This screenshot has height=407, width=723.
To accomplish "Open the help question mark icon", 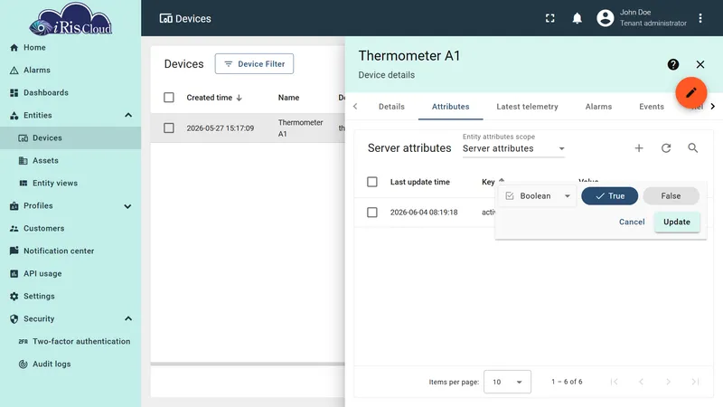I will (672, 64).
